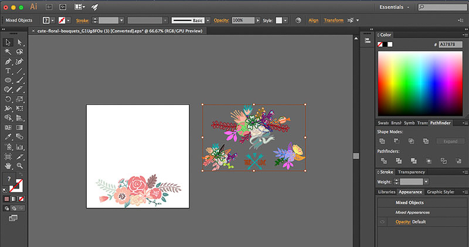Screen dimensions: 469x247
Task: Pick the Zoom tool
Action: click(x=19, y=166)
